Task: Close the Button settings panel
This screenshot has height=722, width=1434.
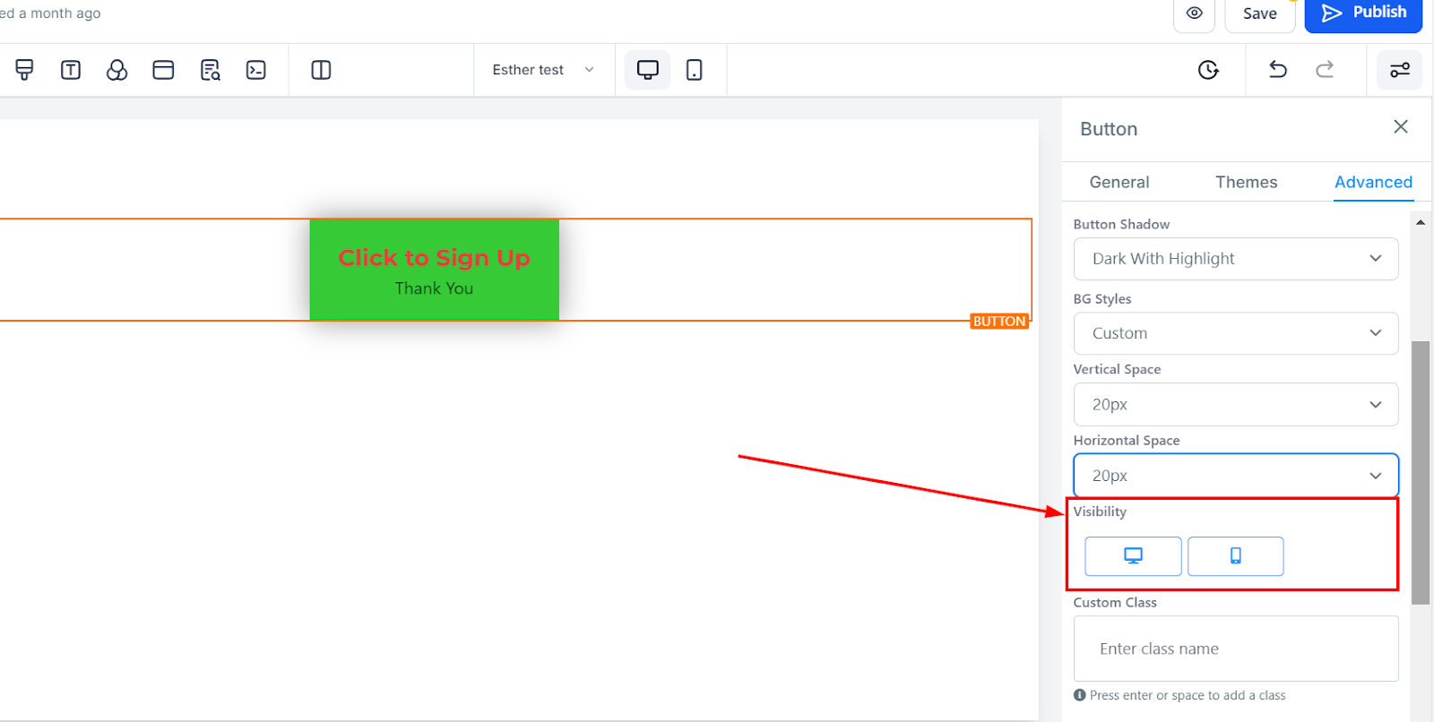Action: coord(1401,127)
